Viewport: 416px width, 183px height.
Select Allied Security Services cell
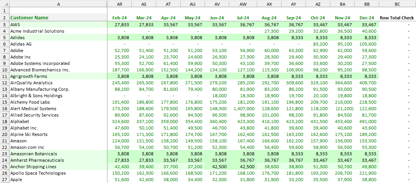[x=58, y=115]
